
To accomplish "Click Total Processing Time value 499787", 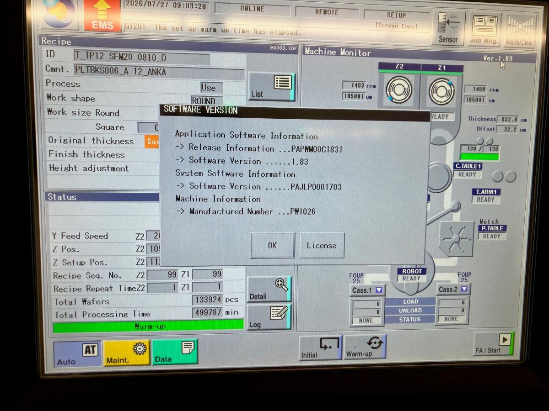I will (x=207, y=312).
